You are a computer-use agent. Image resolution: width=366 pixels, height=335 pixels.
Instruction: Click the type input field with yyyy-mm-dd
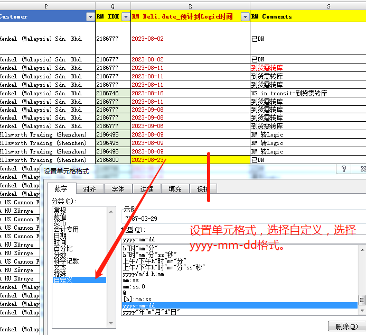(x=238, y=239)
